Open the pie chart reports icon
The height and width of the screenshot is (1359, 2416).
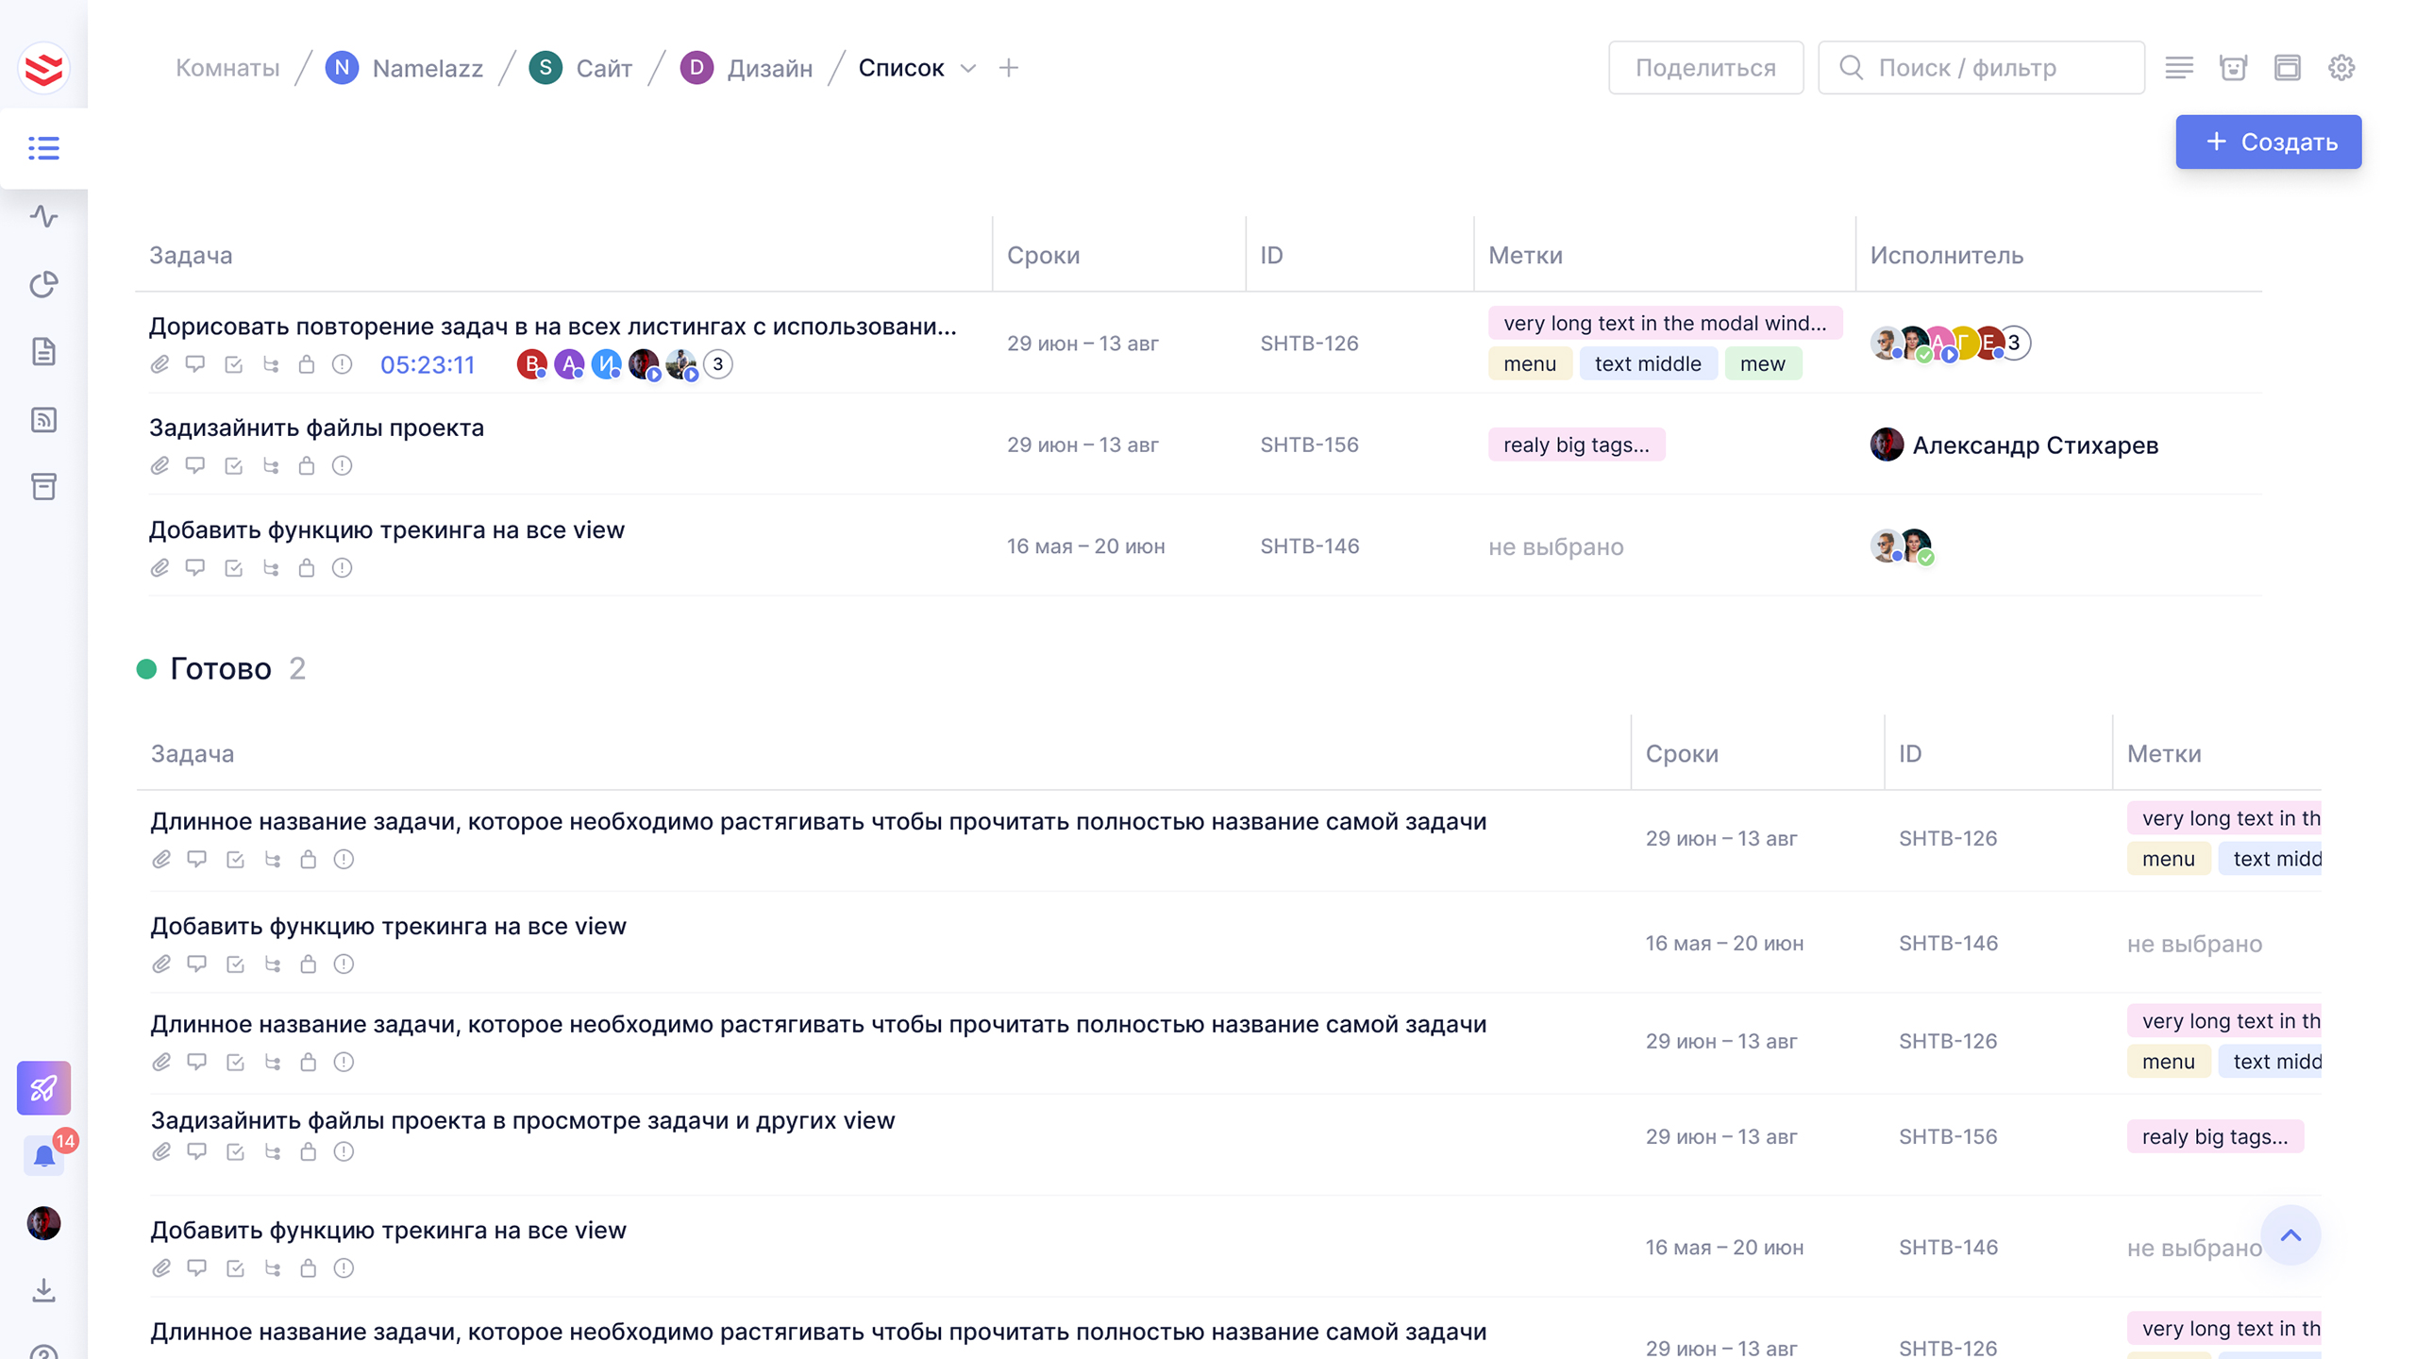click(43, 284)
